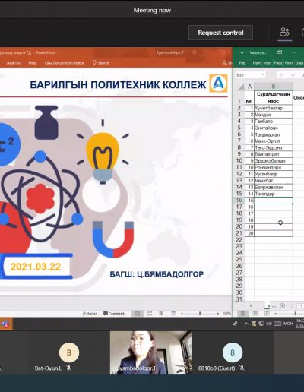Image resolution: width=304 pixels, height=392 pixels.
Task: Open the Formulas tab in Excel
Action: [x=289, y=63]
